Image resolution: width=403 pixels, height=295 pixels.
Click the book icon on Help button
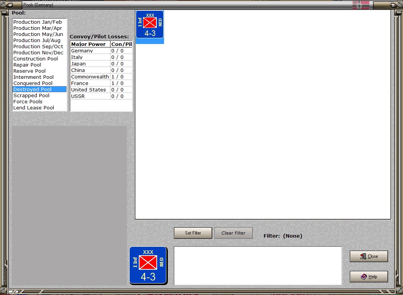pos(364,277)
